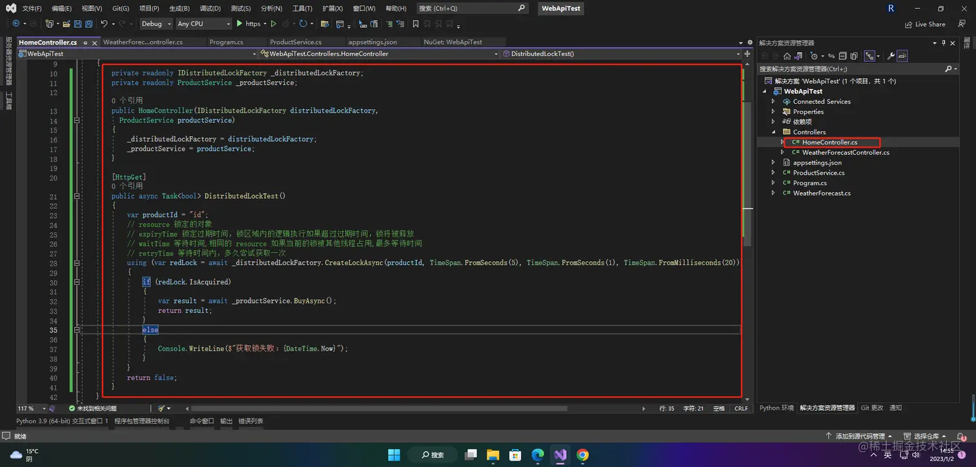Screen dimensions: 976x467
Task: Open the DistributedLockTest() member dropdown
Action: point(621,54)
